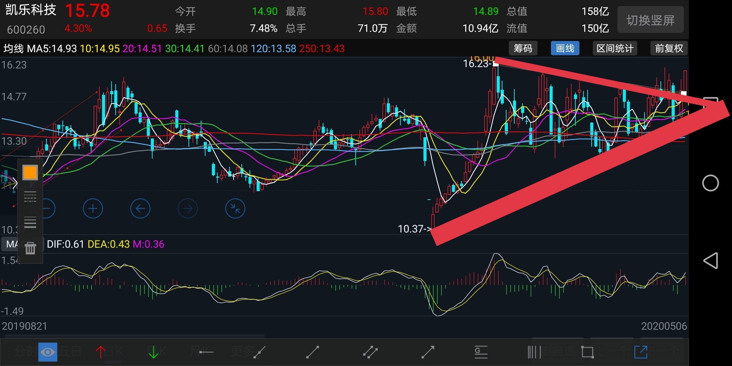
Task: Choose line thickness from stacked-lines icon
Action: pyautogui.click(x=30, y=222)
